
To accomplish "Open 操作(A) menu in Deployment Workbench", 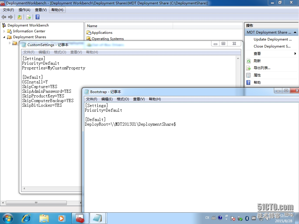I will pos(25,10).
